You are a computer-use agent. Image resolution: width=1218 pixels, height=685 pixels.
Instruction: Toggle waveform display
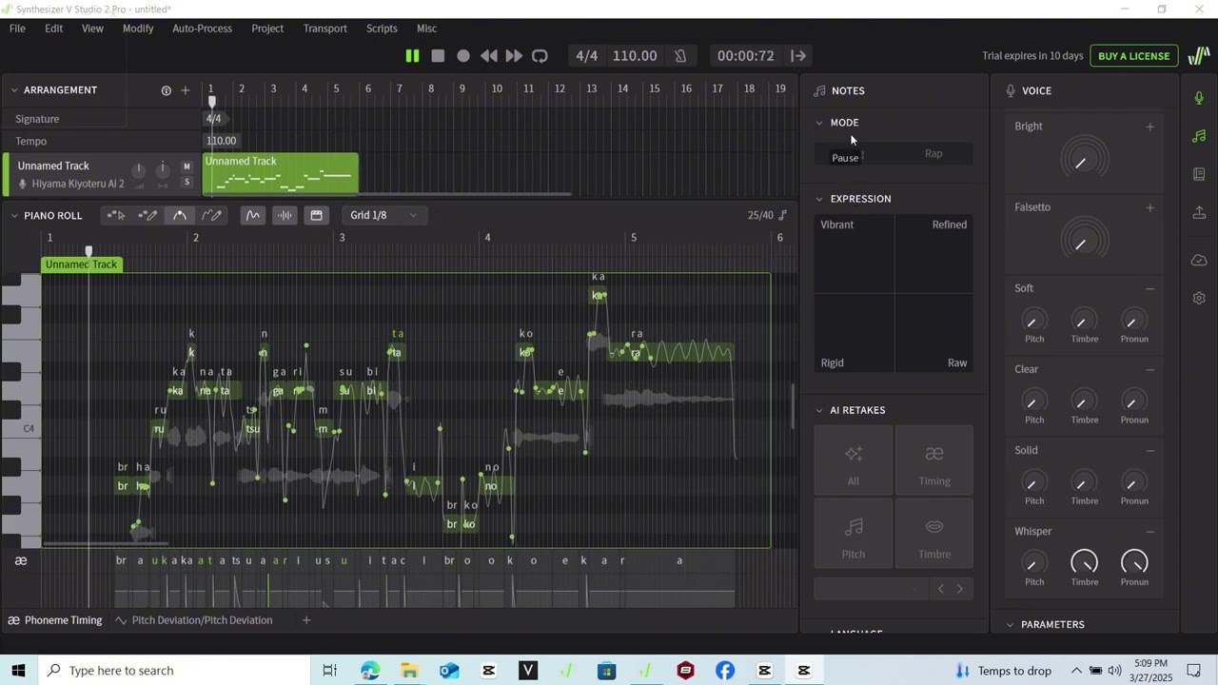(285, 216)
